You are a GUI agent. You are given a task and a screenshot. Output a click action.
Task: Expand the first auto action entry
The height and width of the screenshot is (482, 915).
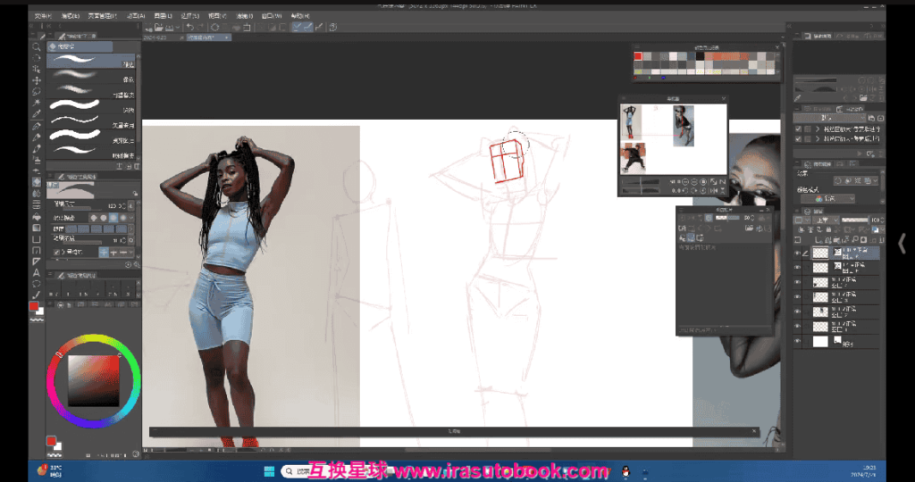pos(818,129)
